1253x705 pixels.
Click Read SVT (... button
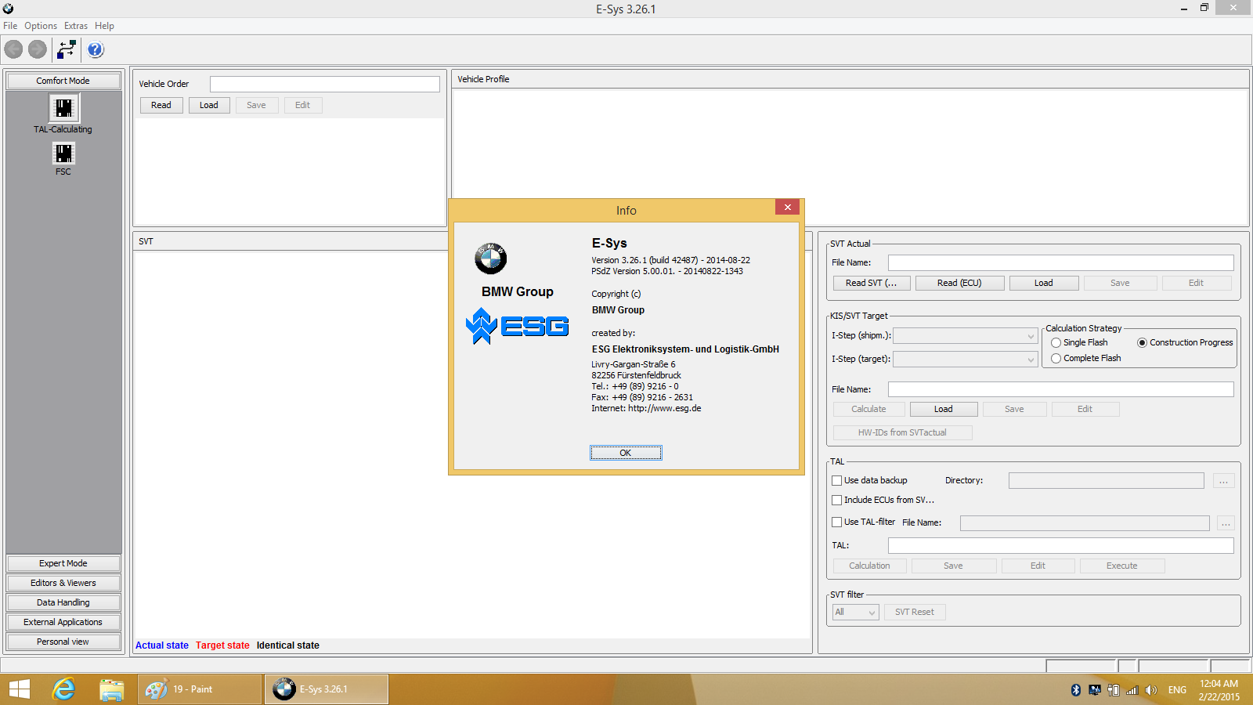tap(871, 283)
